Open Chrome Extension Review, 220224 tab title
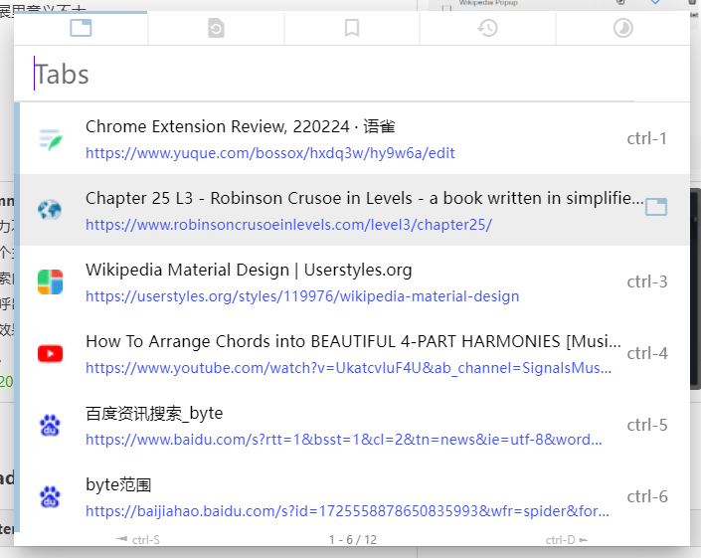701x558 pixels. (240, 126)
